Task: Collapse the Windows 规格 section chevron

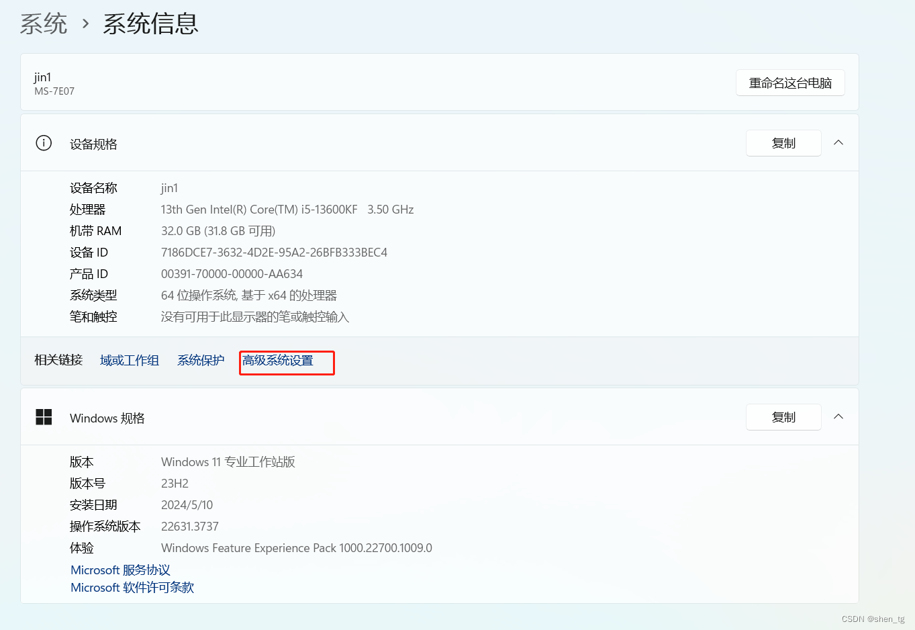Action: tap(838, 416)
